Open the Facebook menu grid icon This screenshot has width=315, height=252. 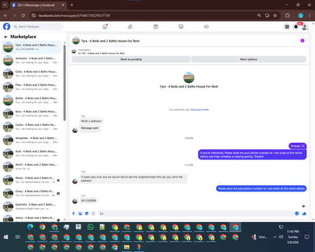pos(287,26)
